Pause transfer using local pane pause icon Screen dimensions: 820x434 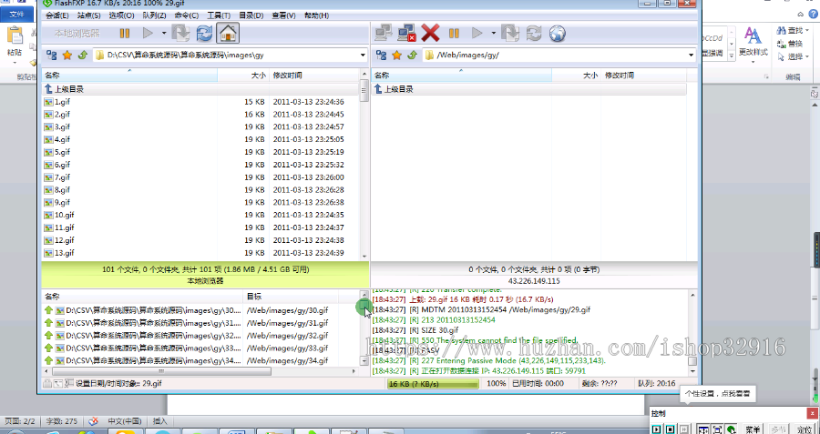(x=125, y=34)
